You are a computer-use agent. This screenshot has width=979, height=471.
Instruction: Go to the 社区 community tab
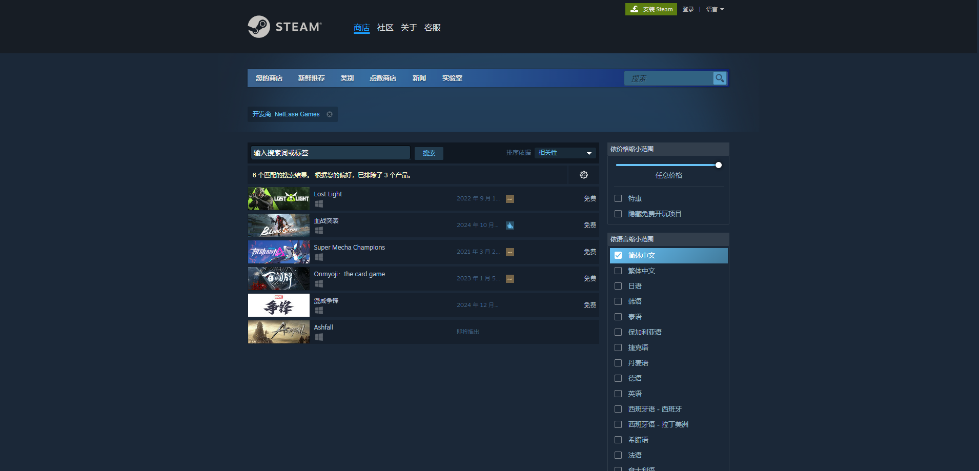[385, 28]
